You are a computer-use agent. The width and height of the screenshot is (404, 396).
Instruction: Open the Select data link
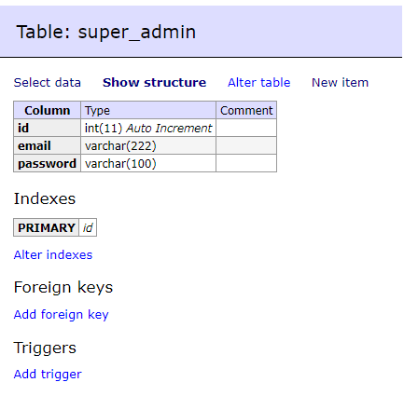click(x=48, y=83)
